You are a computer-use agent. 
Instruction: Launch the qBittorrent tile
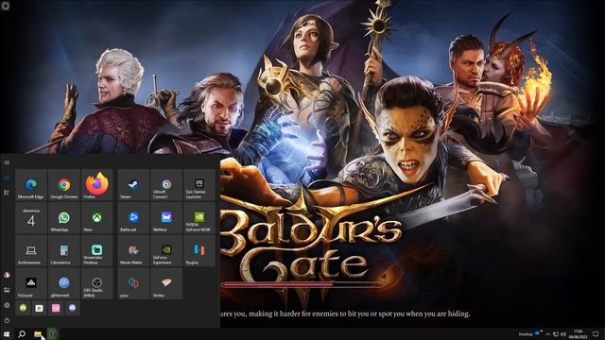coord(64,283)
